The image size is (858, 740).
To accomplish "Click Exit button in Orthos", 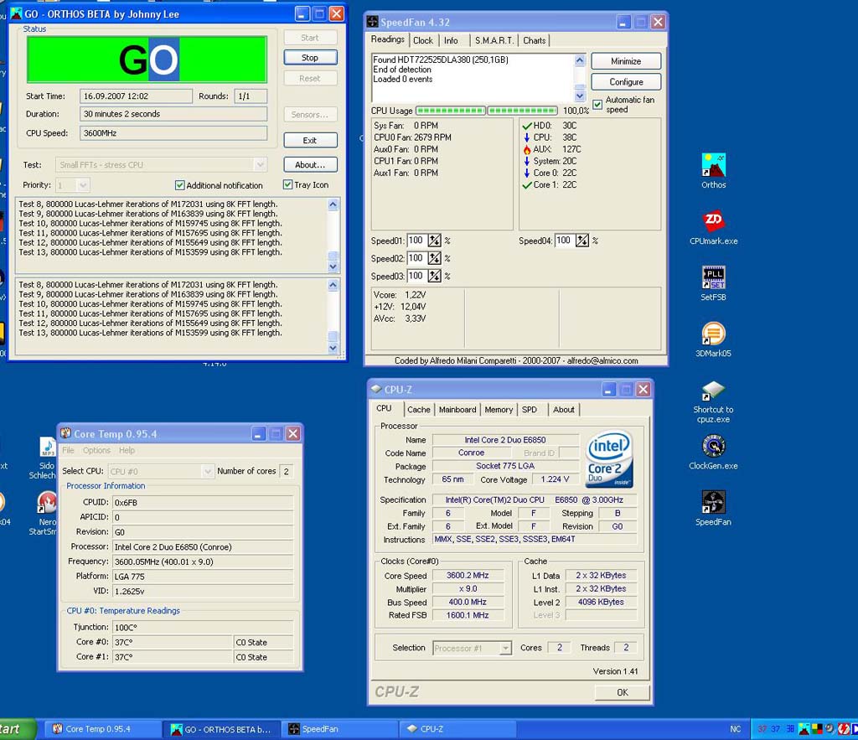I will [310, 140].
